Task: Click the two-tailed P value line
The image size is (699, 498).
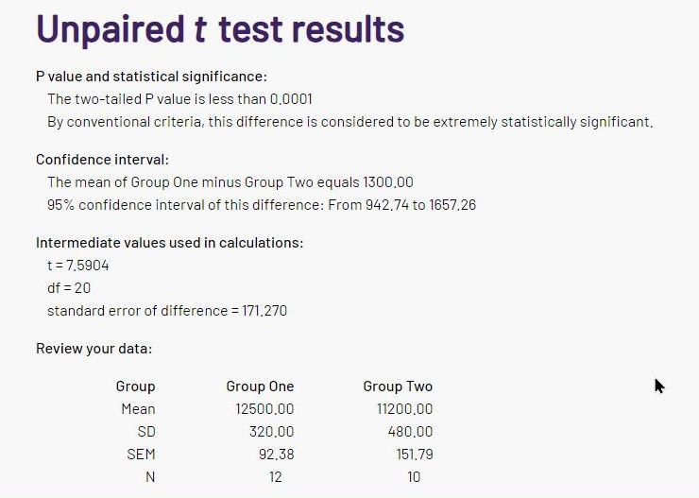Action: click(x=179, y=98)
